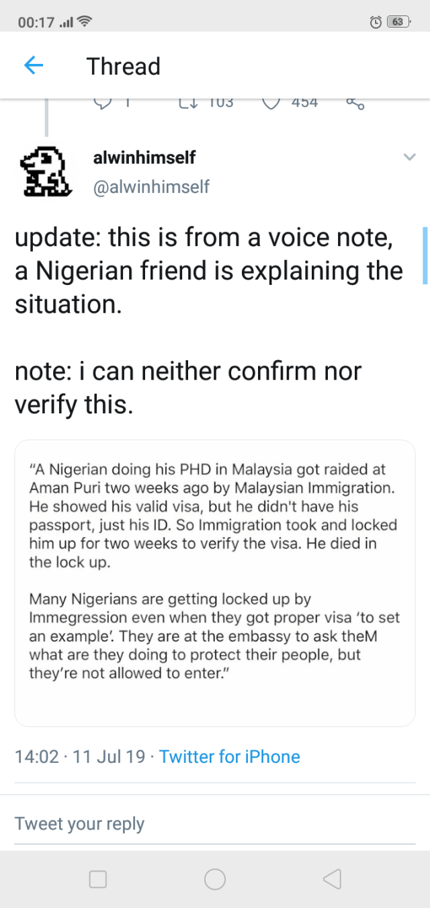
Task: Open the Twitter for iPhone source link
Action: pos(230,757)
